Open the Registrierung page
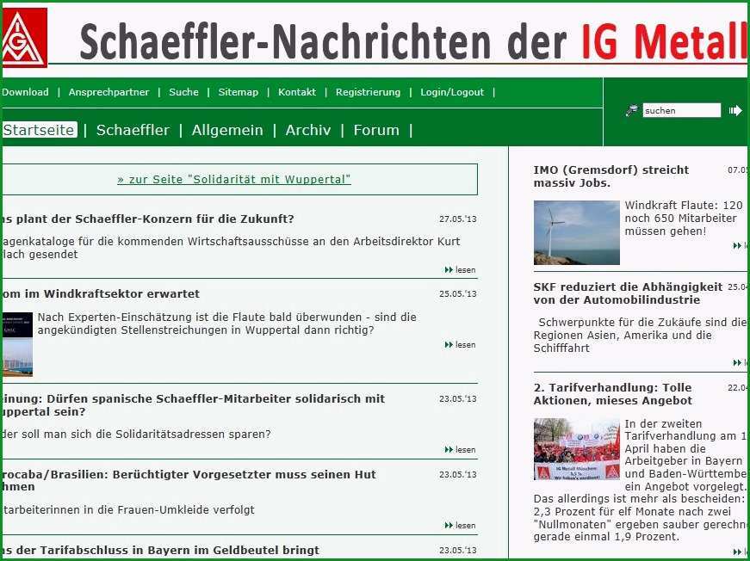Viewport: 750px width, 561px height. 368,92
